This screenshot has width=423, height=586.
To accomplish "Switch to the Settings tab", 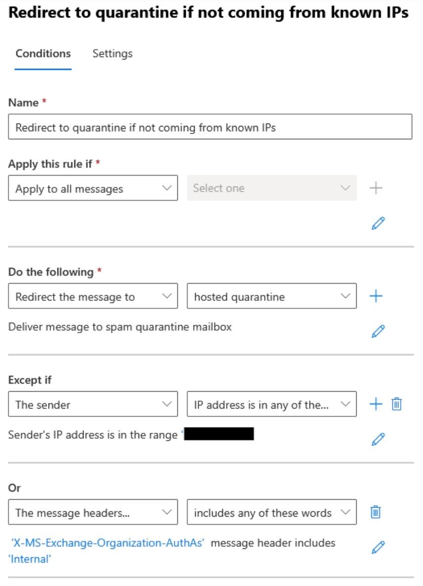I will pyautogui.click(x=112, y=54).
